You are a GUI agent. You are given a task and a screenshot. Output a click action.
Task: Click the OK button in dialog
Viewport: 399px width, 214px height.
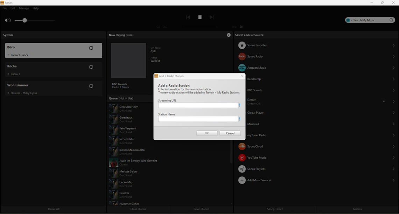pos(207,133)
